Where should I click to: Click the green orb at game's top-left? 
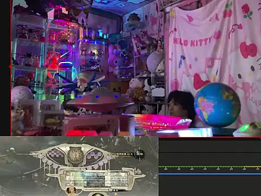pyautogui.click(x=12, y=150)
